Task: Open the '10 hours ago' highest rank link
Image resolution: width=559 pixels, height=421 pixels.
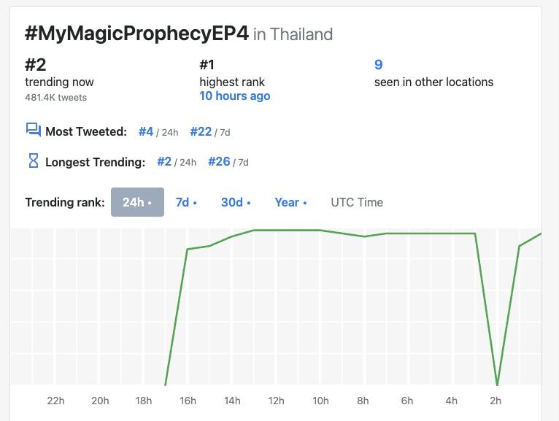Action: pos(234,96)
